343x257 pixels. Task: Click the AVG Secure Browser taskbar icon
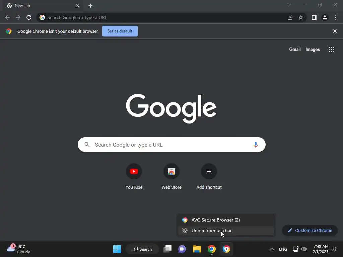click(226, 249)
